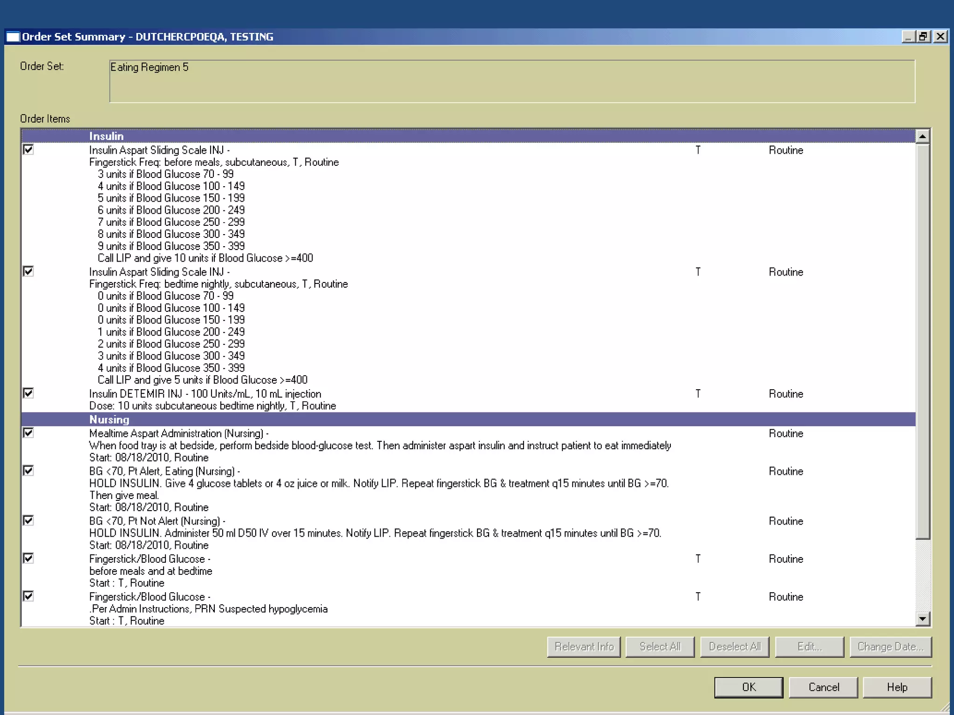The height and width of the screenshot is (715, 954).
Task: Click 'Call LIP and give 10 units' line
Action: pyautogui.click(x=205, y=258)
